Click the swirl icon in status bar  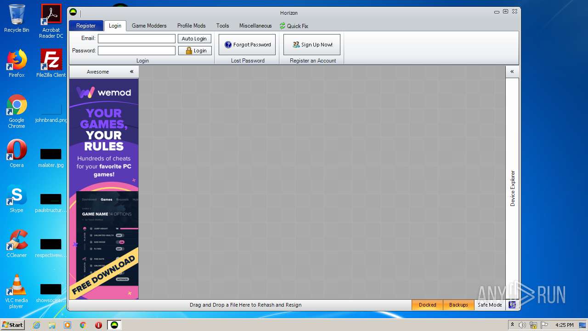(x=512, y=305)
